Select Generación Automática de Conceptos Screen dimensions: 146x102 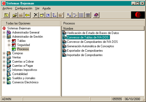click(x=90, y=46)
